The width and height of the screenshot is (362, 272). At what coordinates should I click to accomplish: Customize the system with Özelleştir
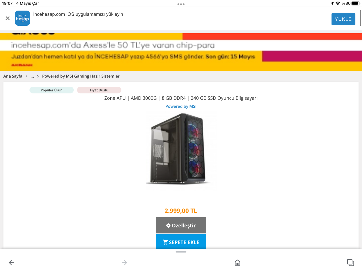point(181,225)
